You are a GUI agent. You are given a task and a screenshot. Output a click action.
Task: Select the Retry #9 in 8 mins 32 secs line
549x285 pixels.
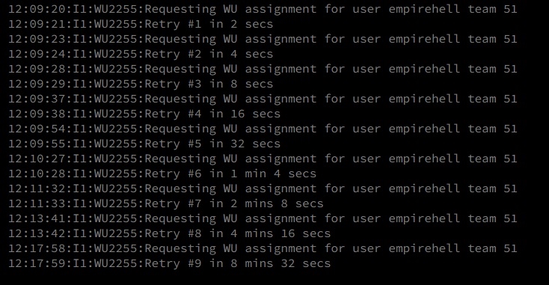pyautogui.click(x=170, y=263)
